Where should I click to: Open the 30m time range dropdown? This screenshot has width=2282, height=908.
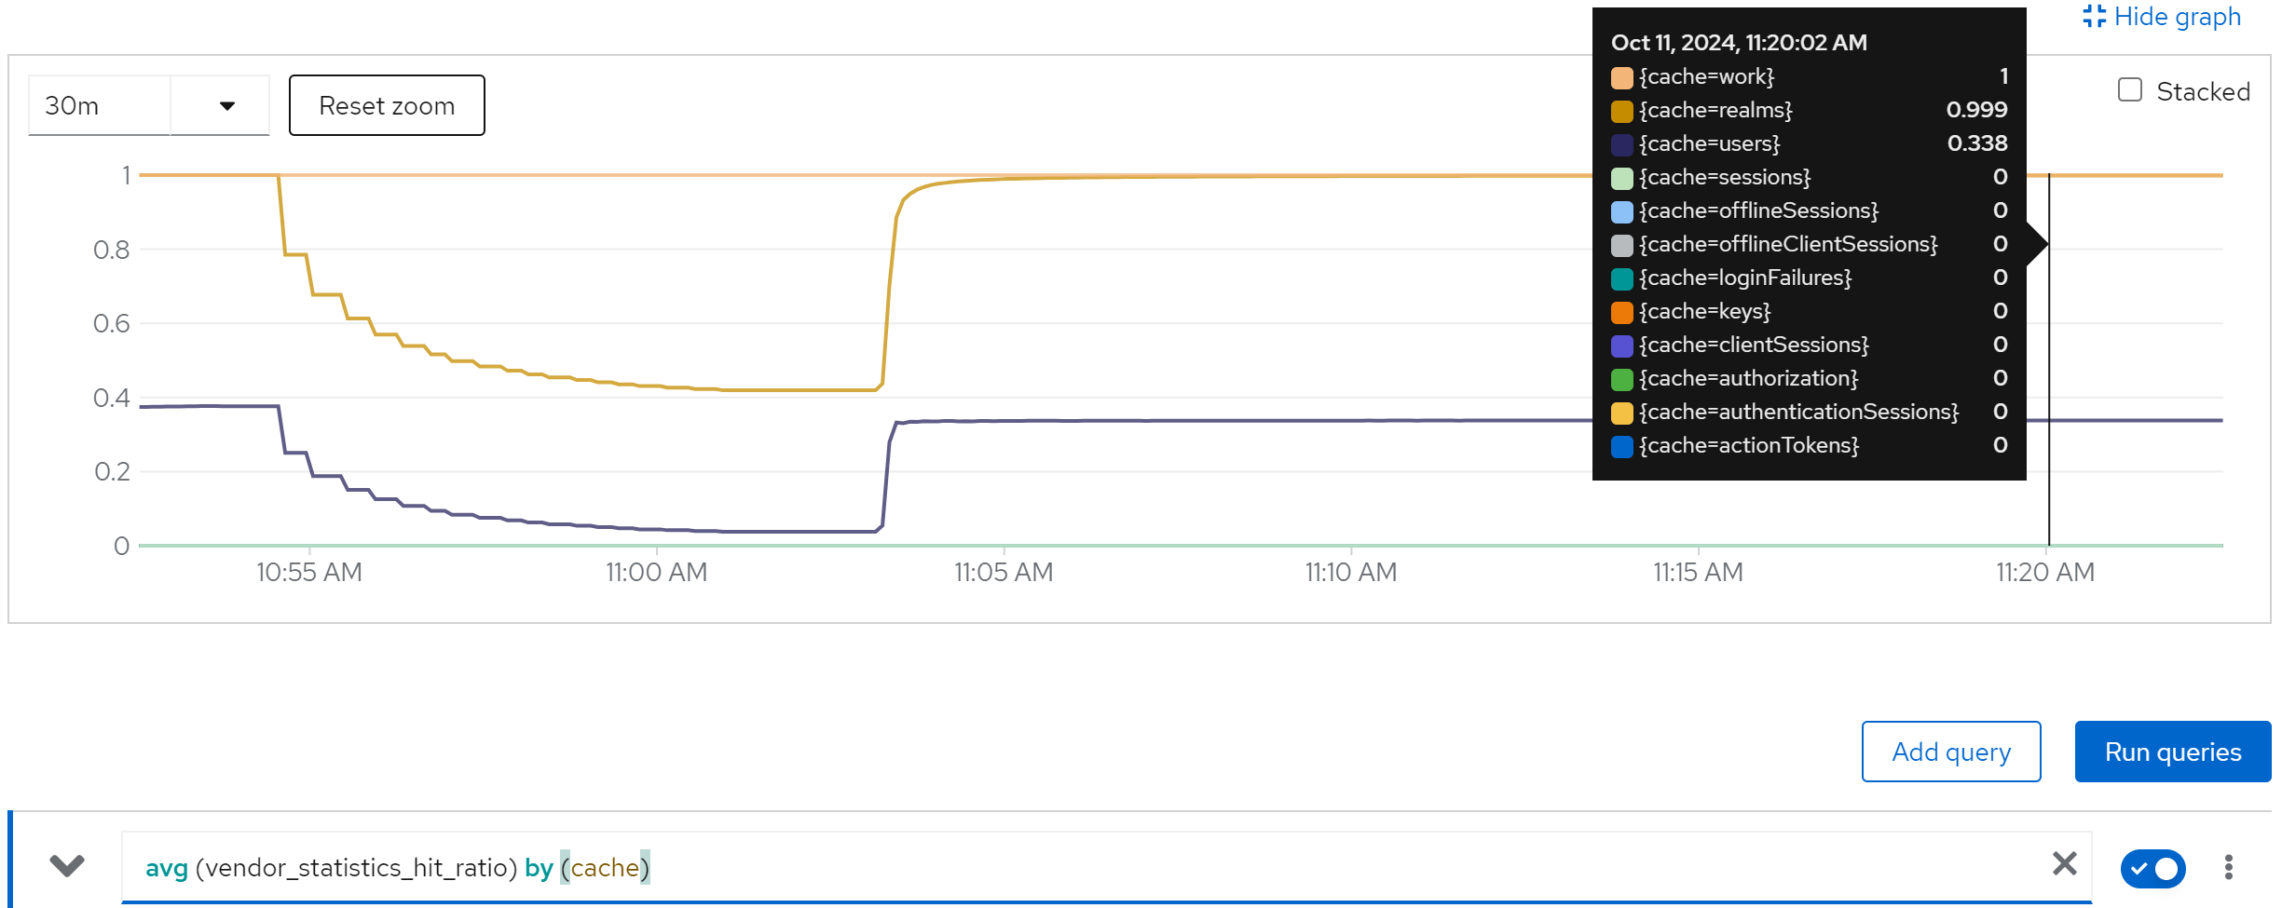pyautogui.click(x=226, y=106)
